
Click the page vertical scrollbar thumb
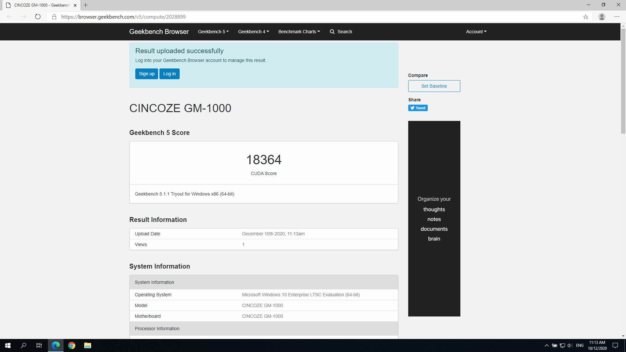click(x=623, y=81)
